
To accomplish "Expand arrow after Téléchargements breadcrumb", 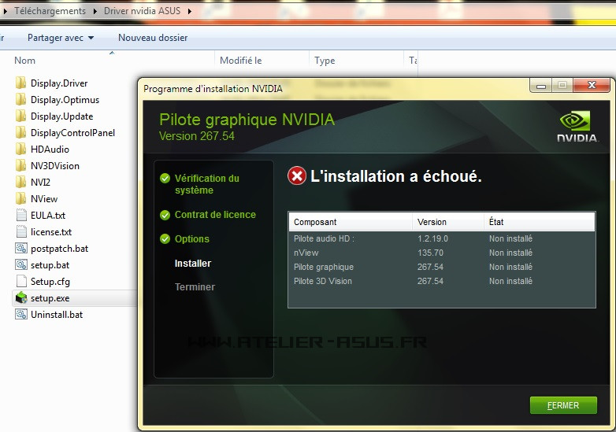I will tap(95, 11).
